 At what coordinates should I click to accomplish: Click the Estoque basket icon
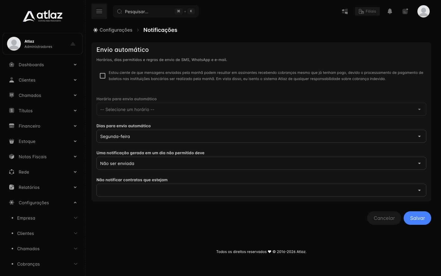tap(12, 141)
